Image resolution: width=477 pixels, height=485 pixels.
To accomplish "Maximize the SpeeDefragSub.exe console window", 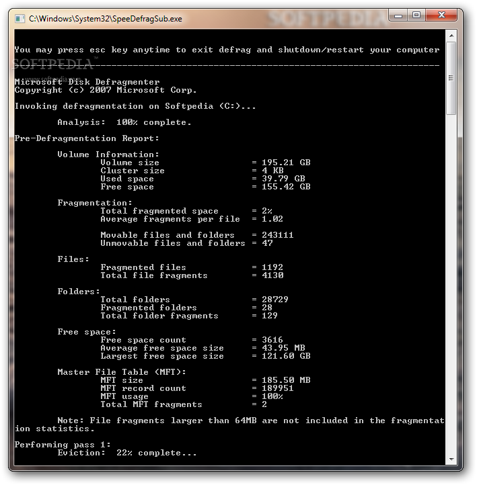I will (x=416, y=15).
